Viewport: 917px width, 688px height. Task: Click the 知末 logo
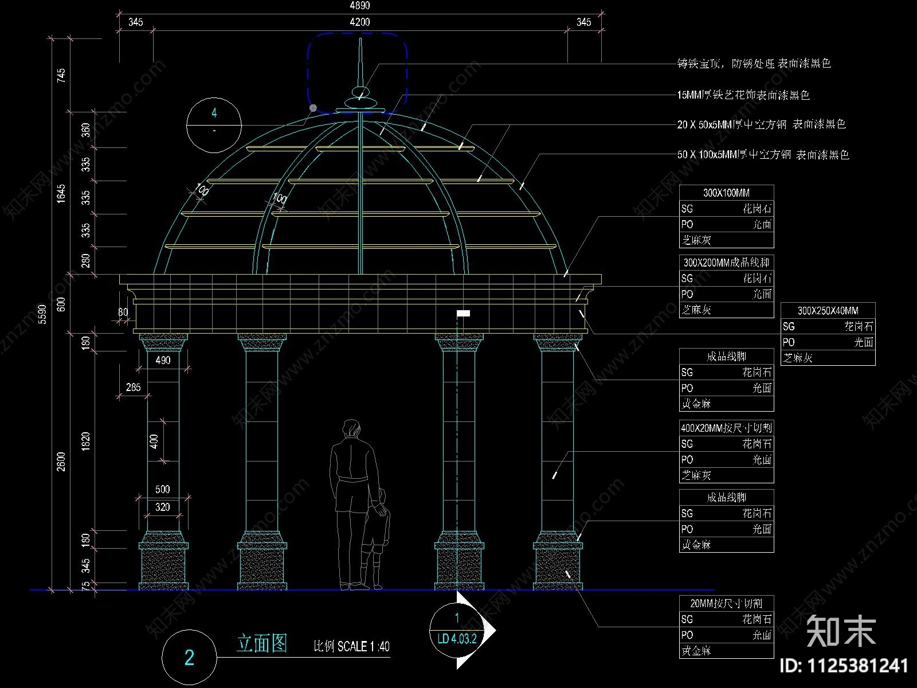coord(841,631)
